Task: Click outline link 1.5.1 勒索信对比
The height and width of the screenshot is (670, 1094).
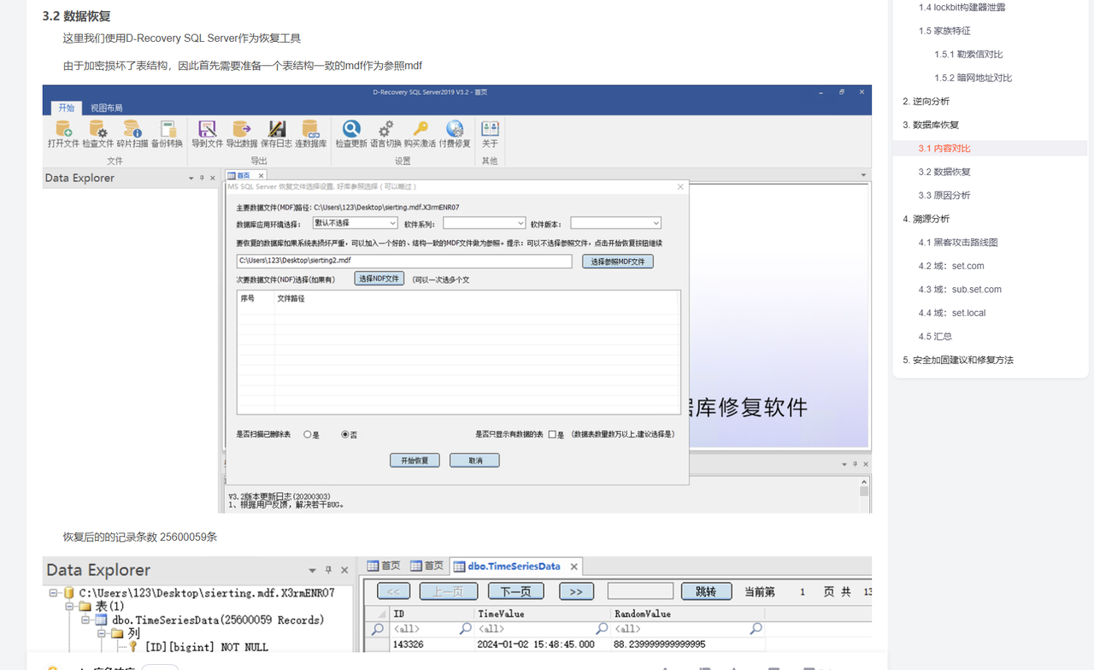Action: [x=968, y=54]
